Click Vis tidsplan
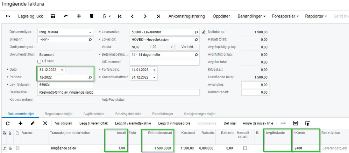349x153 pixels. (x=64, y=123)
